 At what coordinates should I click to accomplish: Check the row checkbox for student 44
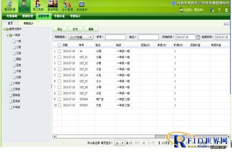click(59, 51)
